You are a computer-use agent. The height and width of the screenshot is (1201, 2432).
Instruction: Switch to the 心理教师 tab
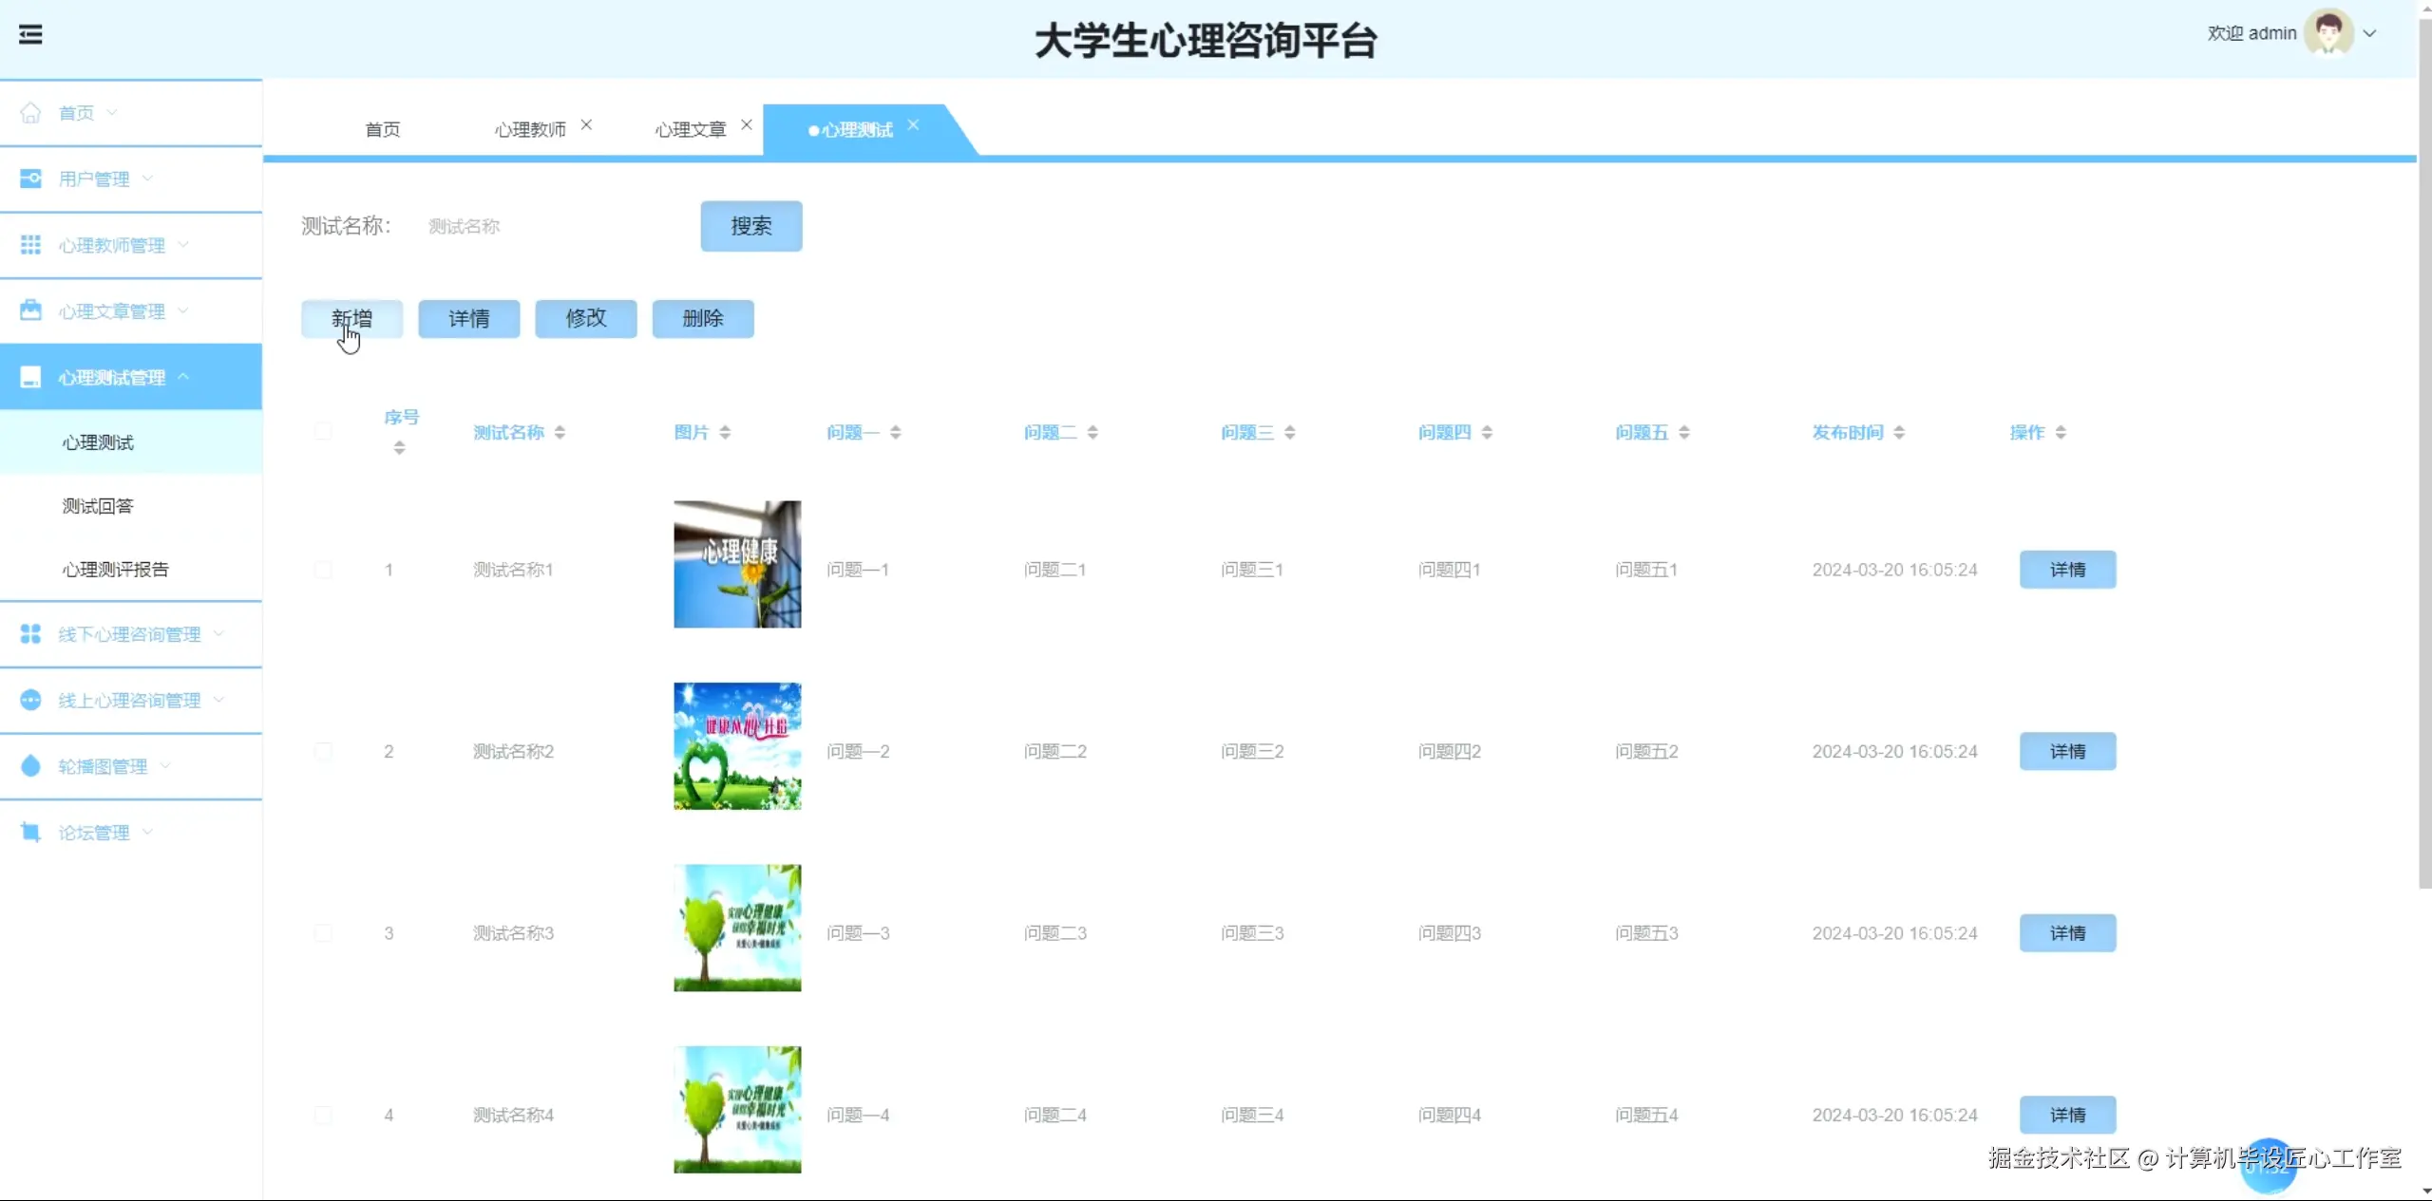(x=530, y=129)
